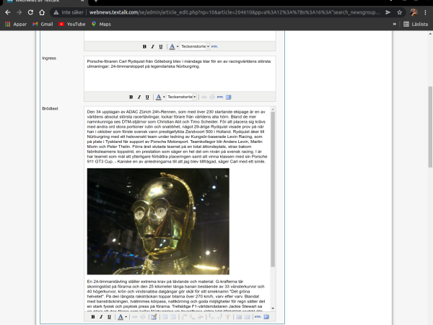Open text color arrow in top editor toolbar
The width and height of the screenshot is (433, 325).
(x=178, y=46)
